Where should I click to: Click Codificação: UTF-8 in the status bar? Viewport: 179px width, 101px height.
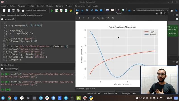coord(128,93)
